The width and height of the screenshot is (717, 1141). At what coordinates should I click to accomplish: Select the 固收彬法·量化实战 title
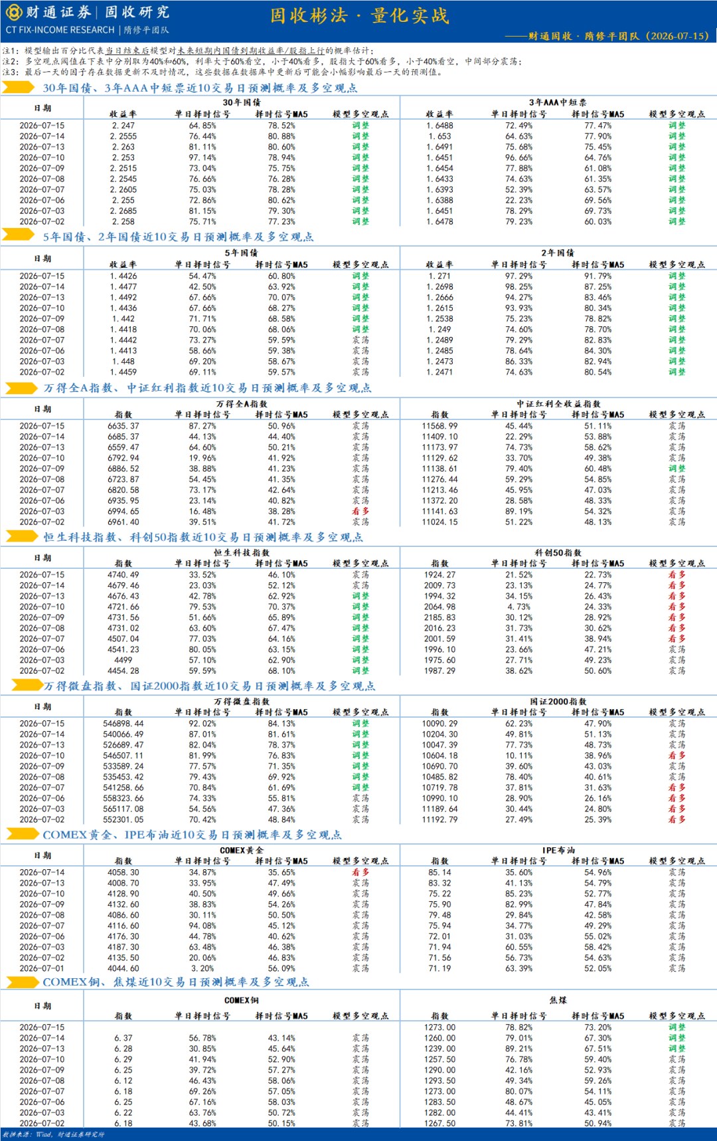coord(359,15)
